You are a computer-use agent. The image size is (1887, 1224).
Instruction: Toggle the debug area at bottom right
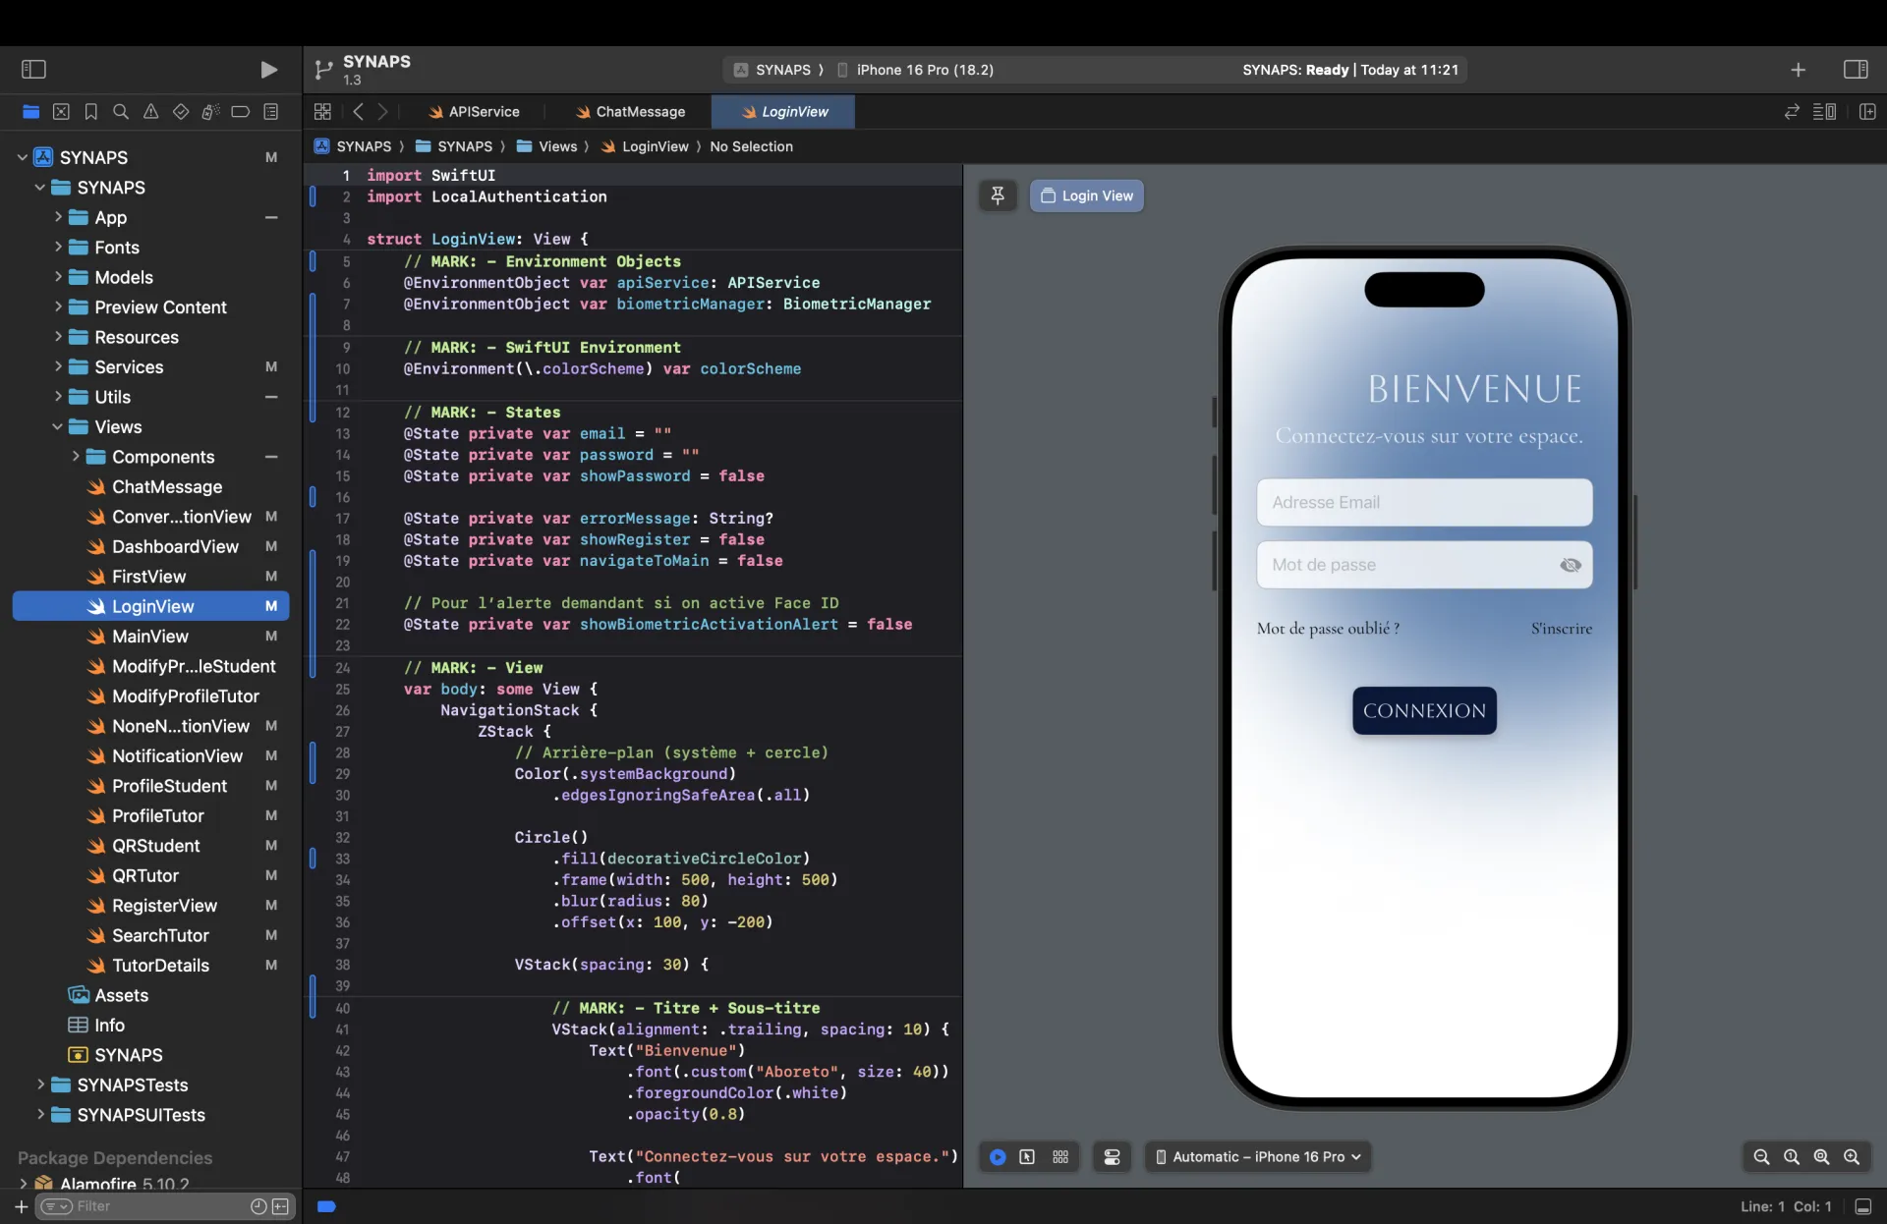click(x=1863, y=1206)
